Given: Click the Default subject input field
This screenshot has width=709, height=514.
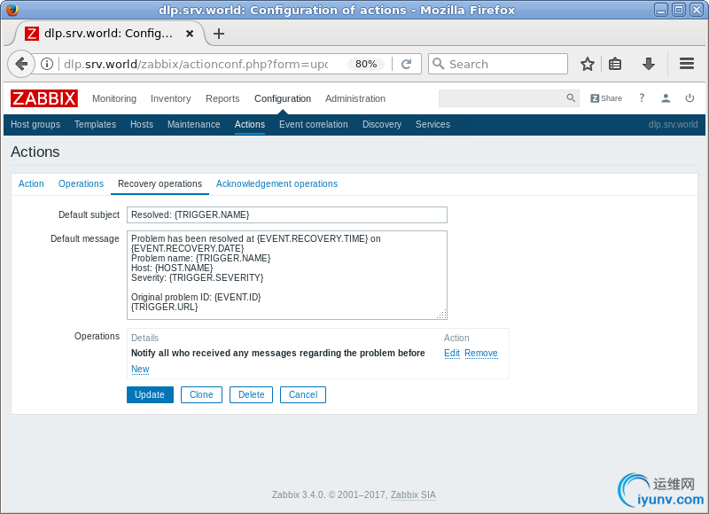Looking at the screenshot, I should [286, 214].
